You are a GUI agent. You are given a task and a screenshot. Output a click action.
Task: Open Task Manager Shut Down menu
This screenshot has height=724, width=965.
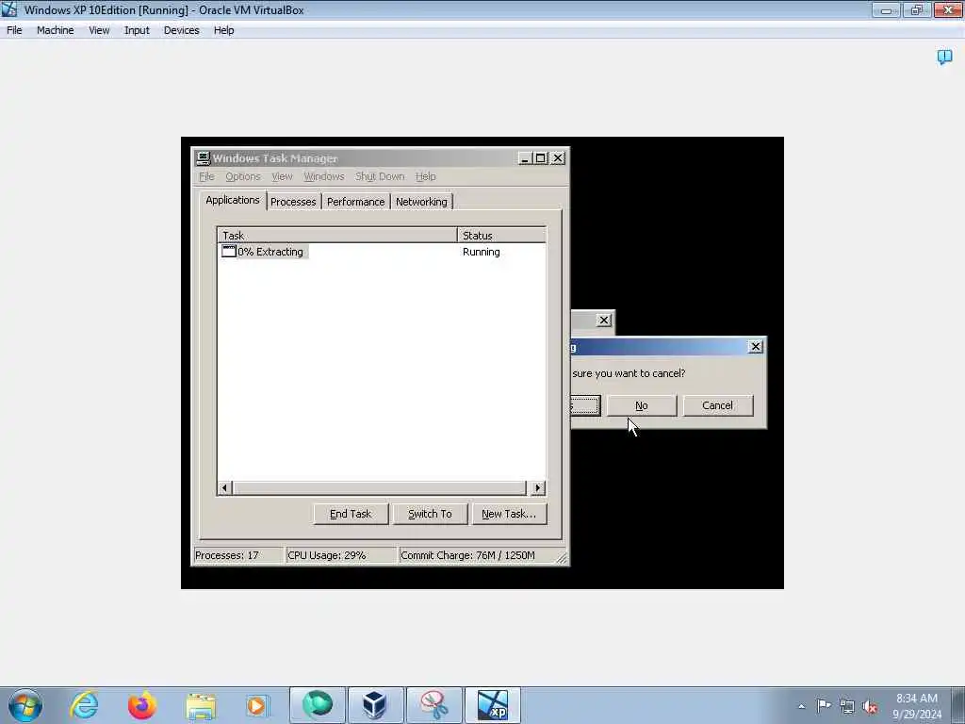tap(380, 176)
